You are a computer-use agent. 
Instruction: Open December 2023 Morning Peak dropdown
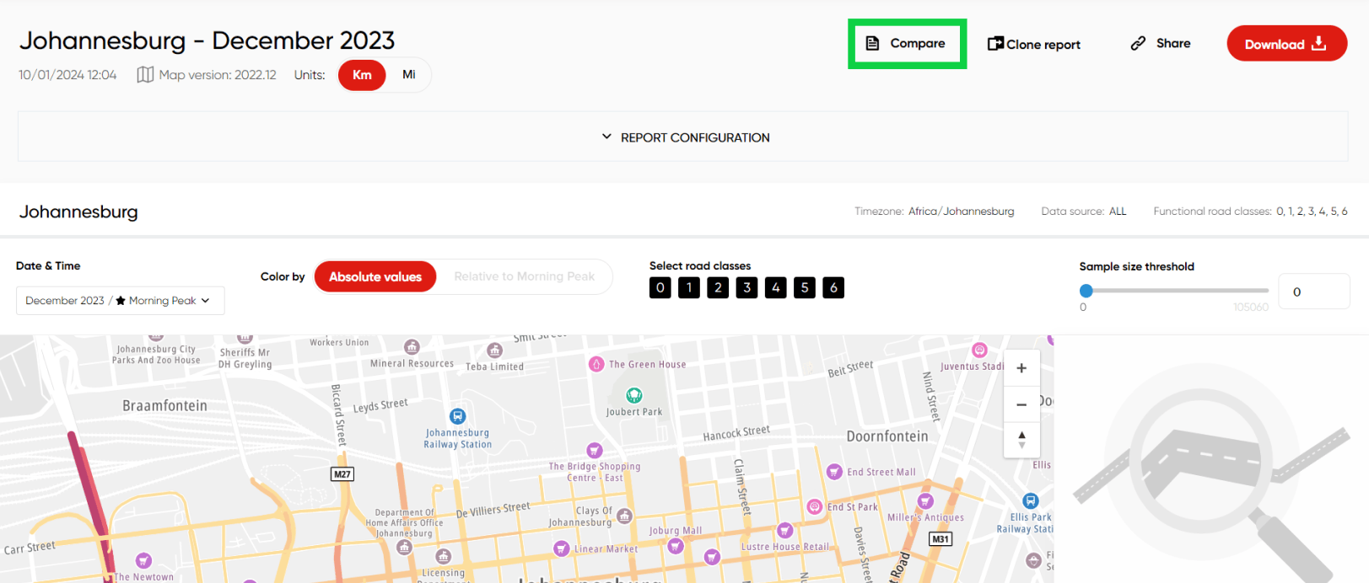click(120, 301)
